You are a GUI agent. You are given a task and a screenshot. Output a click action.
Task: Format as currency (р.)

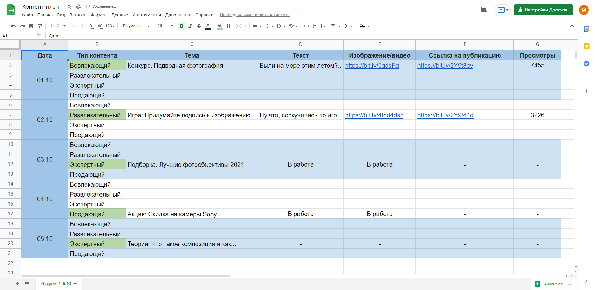point(74,26)
